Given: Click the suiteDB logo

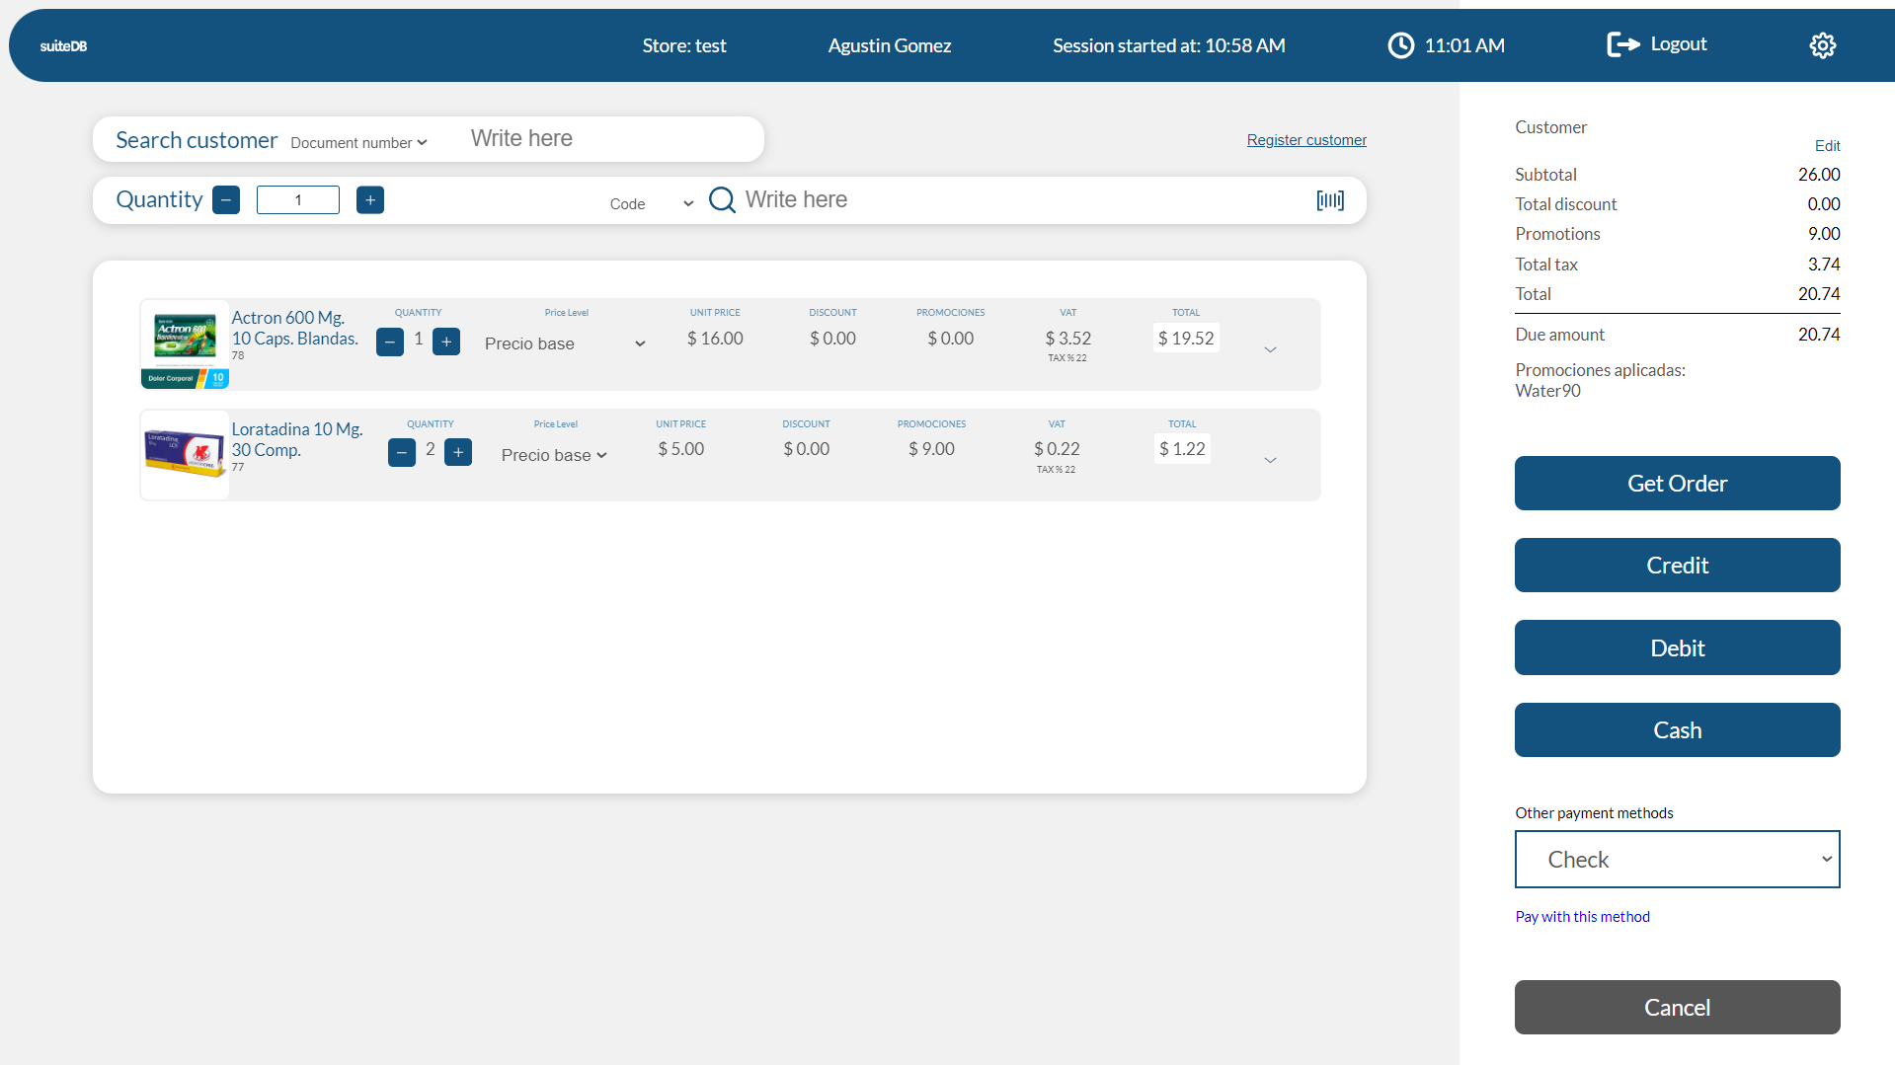Looking at the screenshot, I should click(x=63, y=46).
